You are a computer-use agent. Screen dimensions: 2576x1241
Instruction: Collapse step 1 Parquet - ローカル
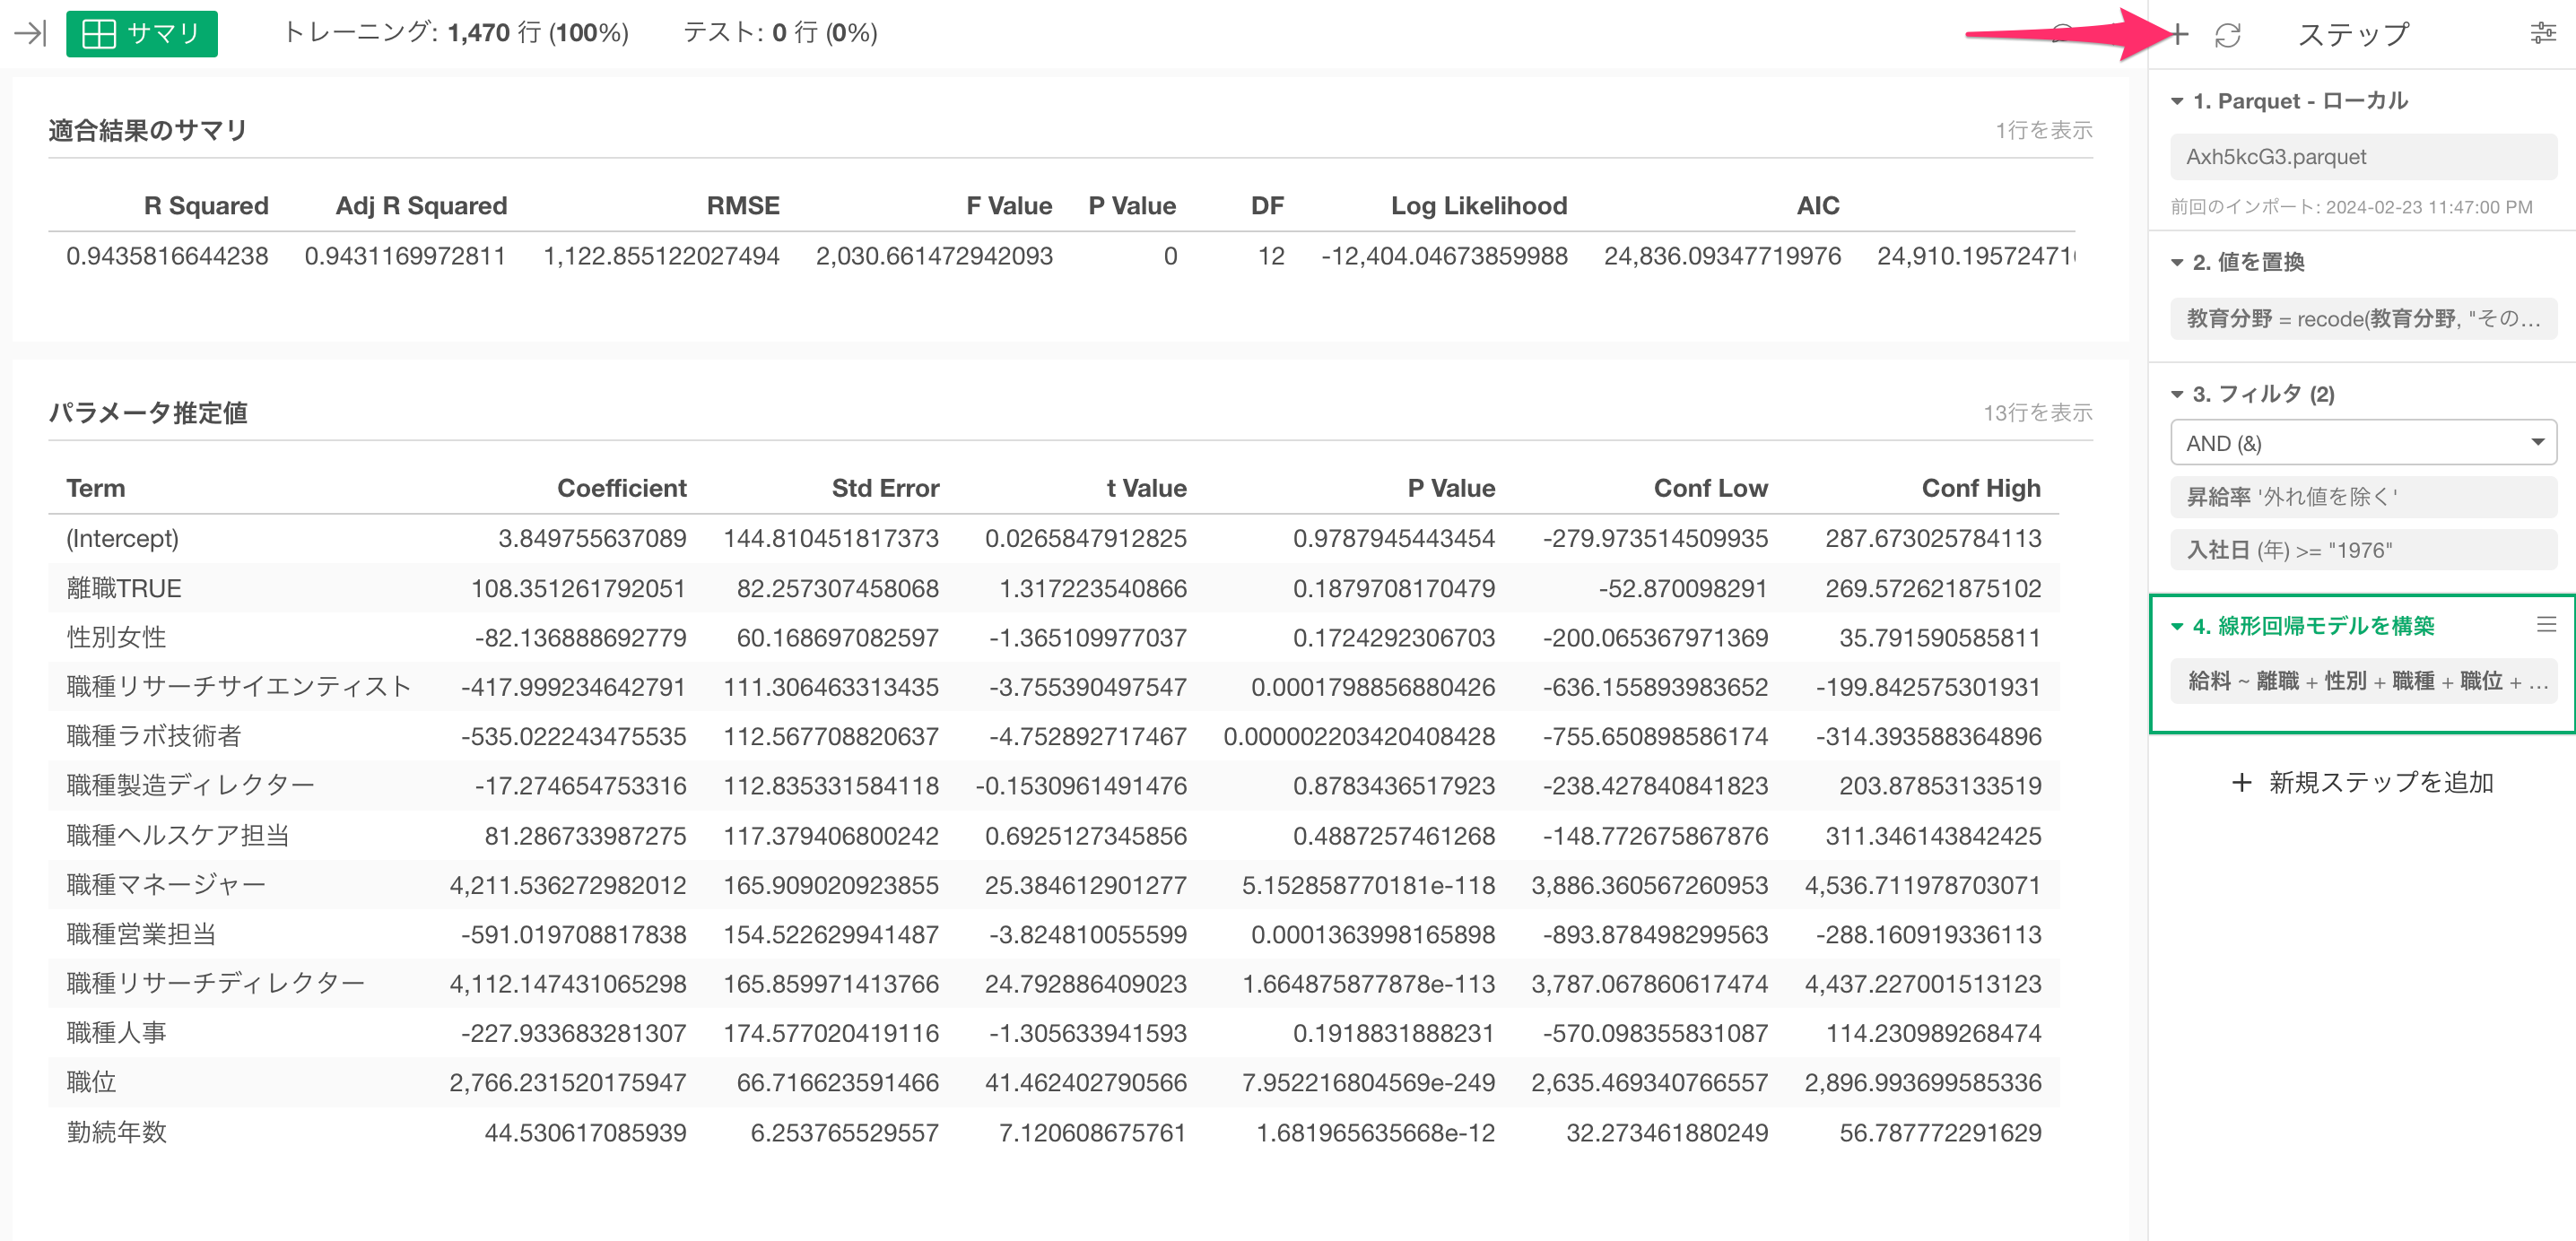coord(2176,102)
